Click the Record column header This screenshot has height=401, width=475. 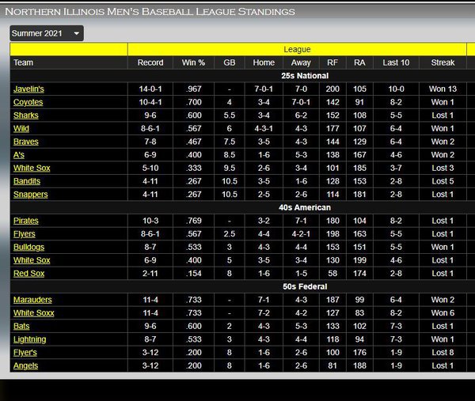150,62
